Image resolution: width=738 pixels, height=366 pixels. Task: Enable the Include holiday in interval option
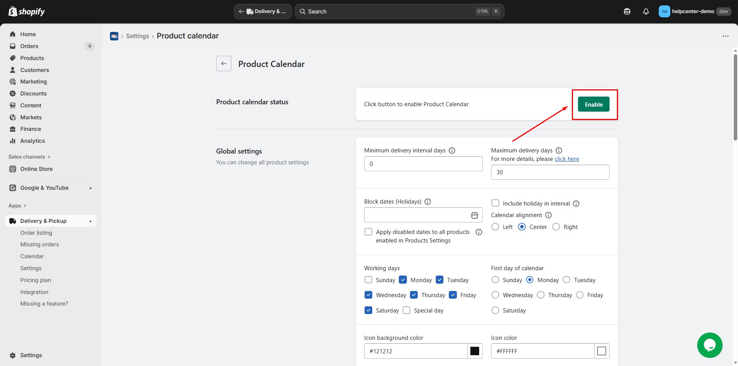pos(495,203)
